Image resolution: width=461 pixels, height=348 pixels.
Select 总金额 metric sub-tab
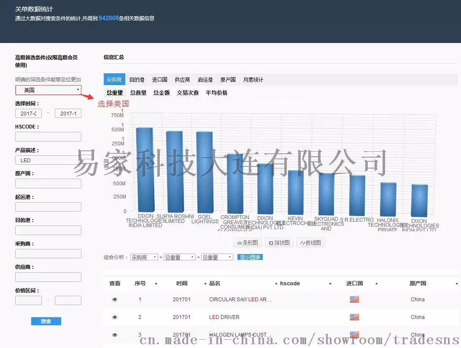(x=162, y=93)
